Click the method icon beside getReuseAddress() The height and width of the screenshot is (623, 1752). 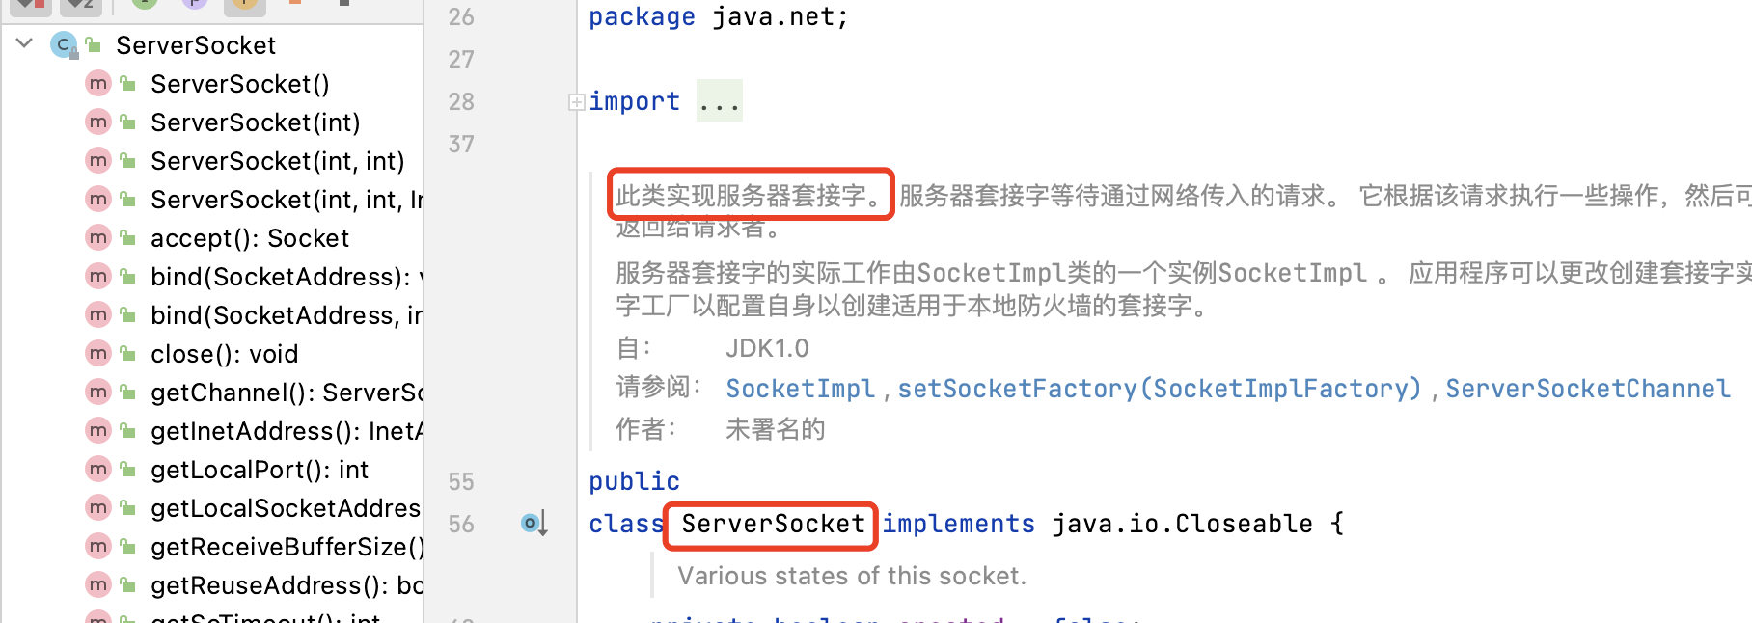click(x=98, y=584)
